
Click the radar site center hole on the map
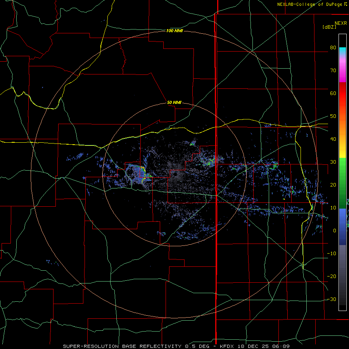[175, 174]
